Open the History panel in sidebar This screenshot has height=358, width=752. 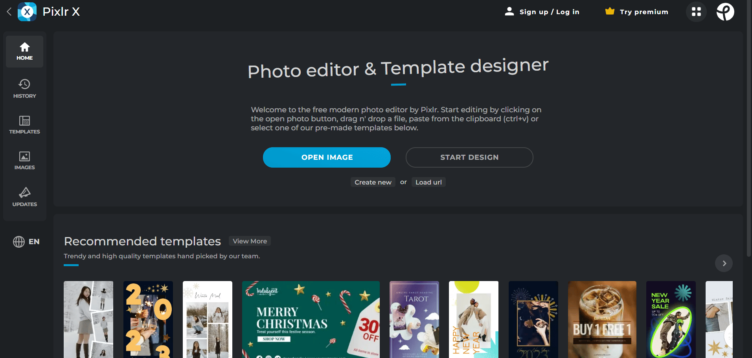(24, 89)
